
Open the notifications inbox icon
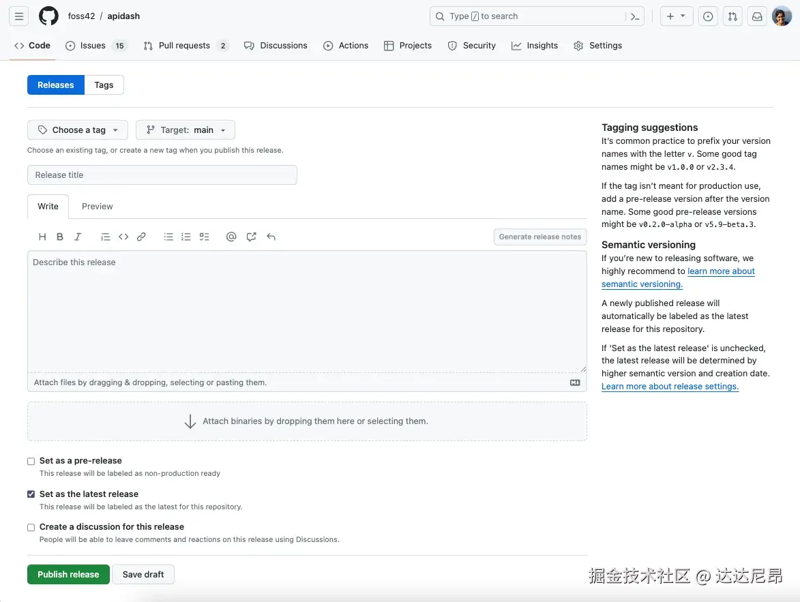click(757, 16)
